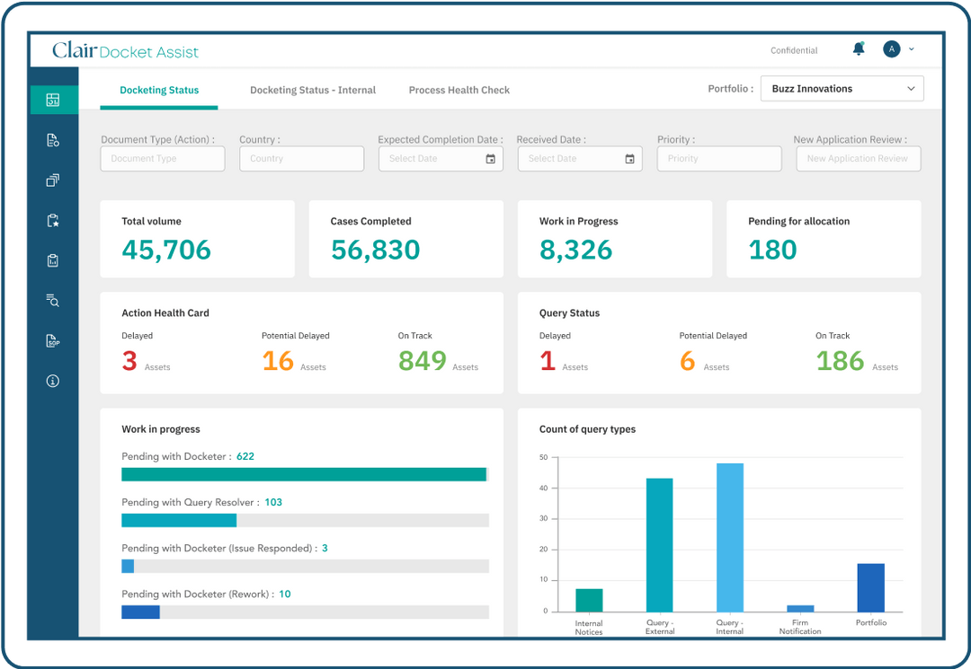Click the Pending with Query Resolver progress bar

click(305, 520)
